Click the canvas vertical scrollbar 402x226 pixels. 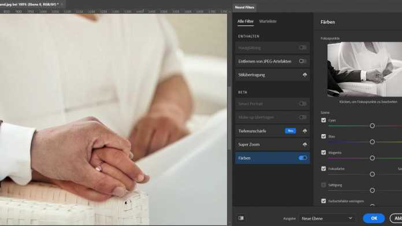[229, 118]
